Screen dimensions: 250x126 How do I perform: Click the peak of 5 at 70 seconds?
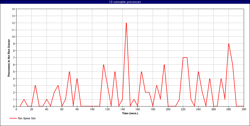(69, 71)
